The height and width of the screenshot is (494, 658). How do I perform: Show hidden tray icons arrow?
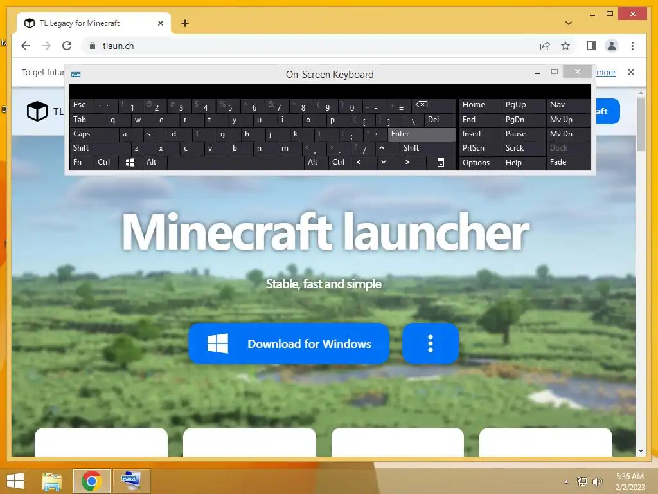click(567, 481)
